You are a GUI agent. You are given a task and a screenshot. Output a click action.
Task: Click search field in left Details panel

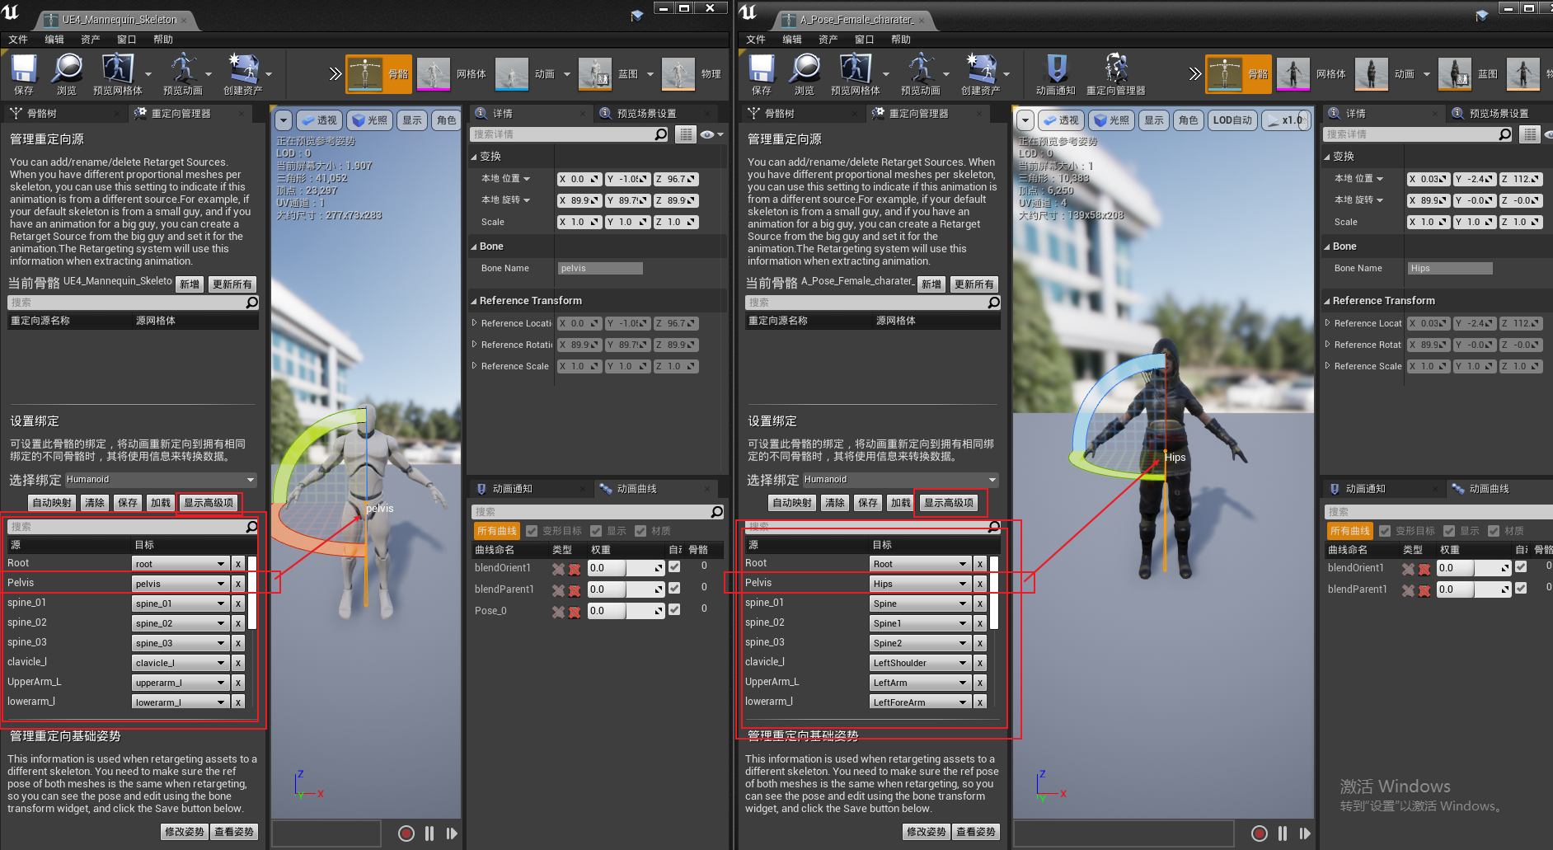(569, 134)
